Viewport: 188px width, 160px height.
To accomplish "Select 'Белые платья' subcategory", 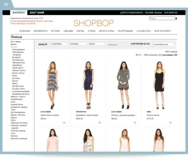I will tap(18, 73).
